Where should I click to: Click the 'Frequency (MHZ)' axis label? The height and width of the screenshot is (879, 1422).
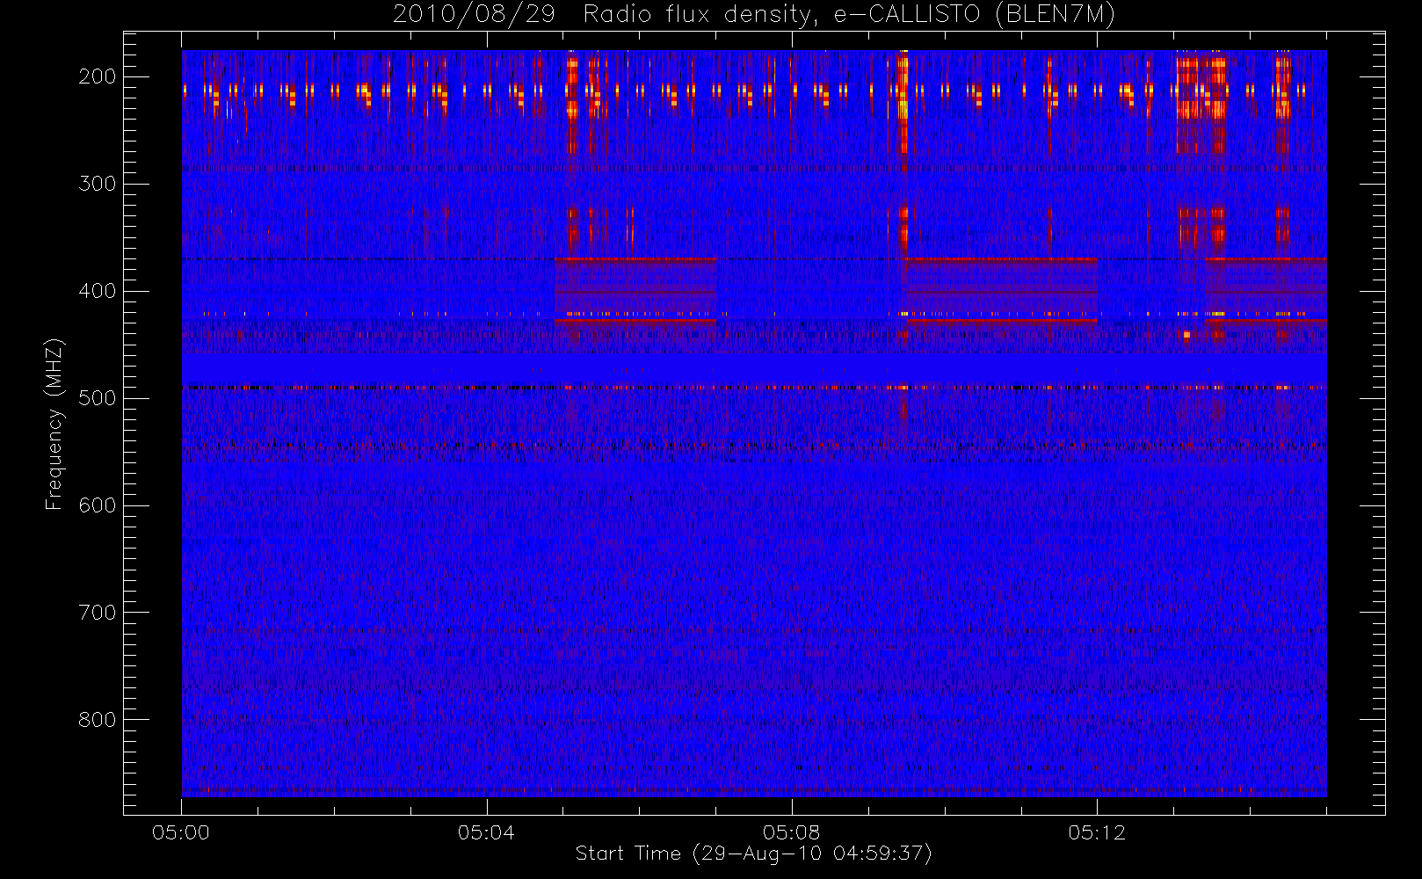click(x=54, y=425)
